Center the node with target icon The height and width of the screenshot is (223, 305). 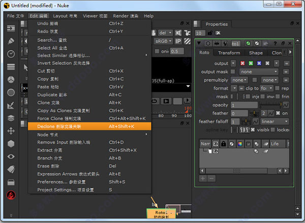point(208,43)
